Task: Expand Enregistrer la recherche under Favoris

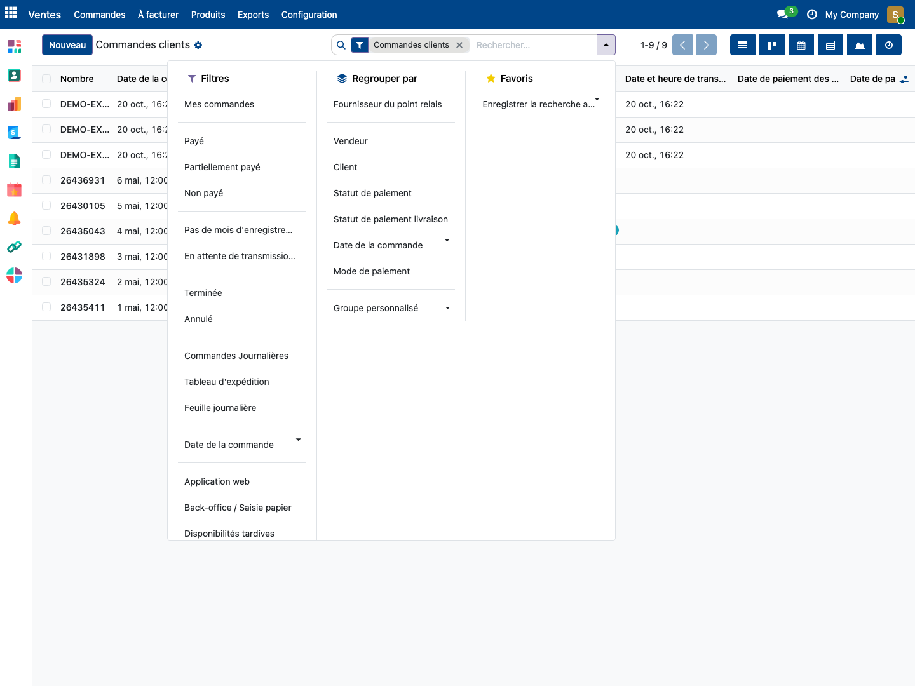Action: (541, 104)
